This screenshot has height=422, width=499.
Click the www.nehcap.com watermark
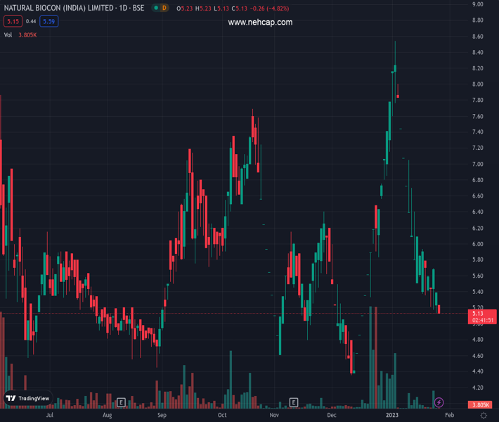(x=260, y=23)
